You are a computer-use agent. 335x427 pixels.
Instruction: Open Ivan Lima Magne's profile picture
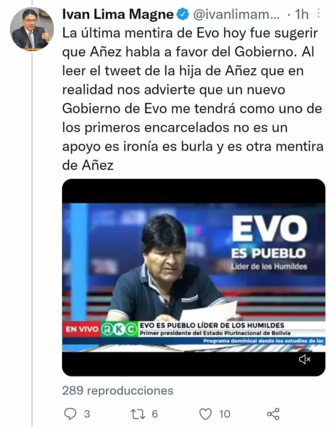pos(32,29)
